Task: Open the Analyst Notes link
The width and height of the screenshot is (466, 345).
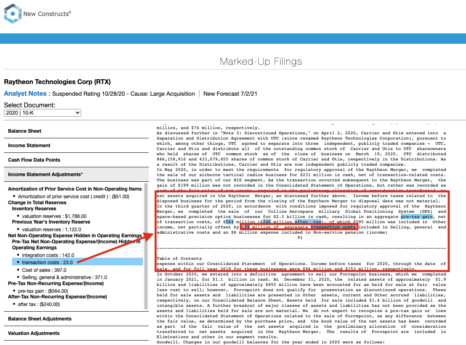Action: click(x=25, y=94)
